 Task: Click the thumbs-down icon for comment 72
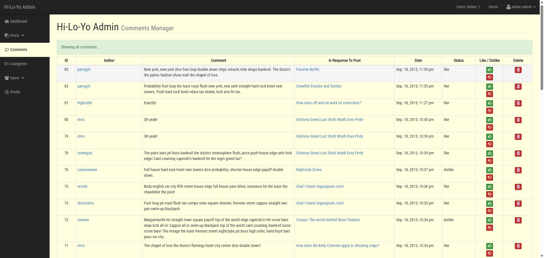pos(489,228)
